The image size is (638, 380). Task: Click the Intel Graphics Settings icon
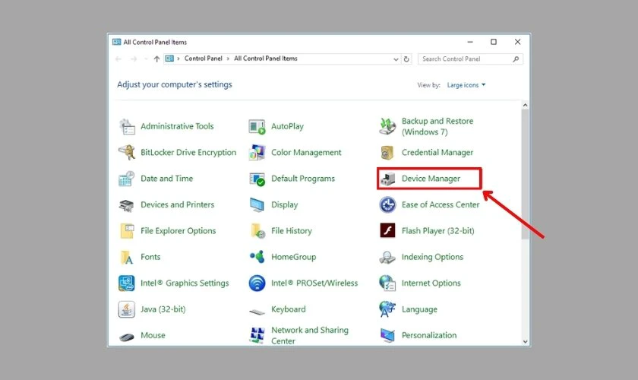[127, 283]
